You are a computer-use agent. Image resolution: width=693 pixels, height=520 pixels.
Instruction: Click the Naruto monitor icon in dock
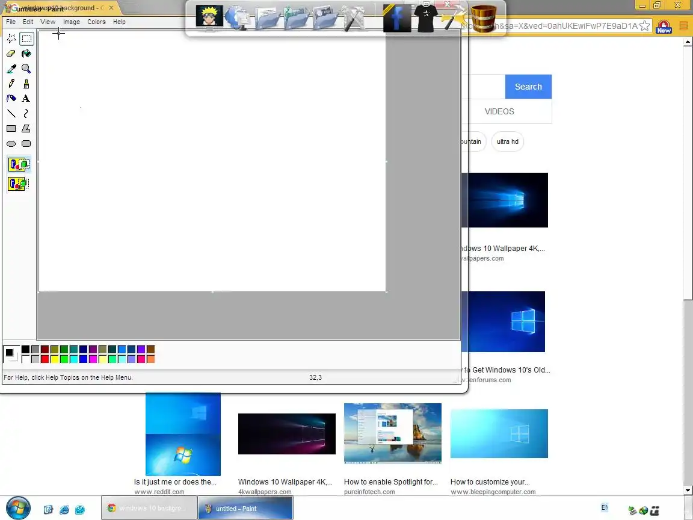click(209, 17)
